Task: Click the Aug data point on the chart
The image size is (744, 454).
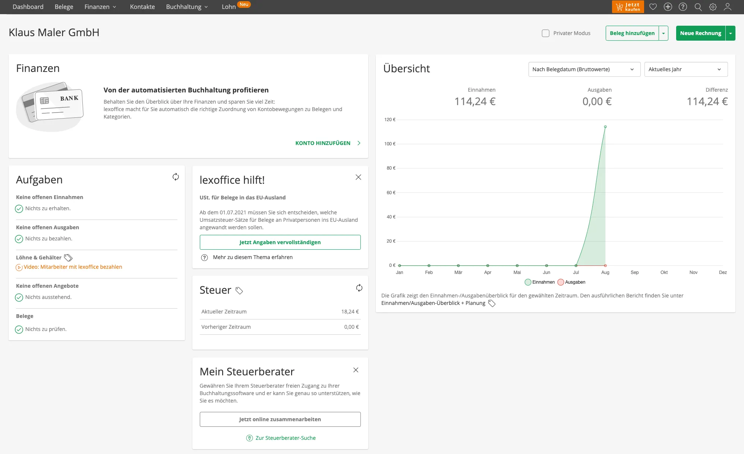Action: 605,127
